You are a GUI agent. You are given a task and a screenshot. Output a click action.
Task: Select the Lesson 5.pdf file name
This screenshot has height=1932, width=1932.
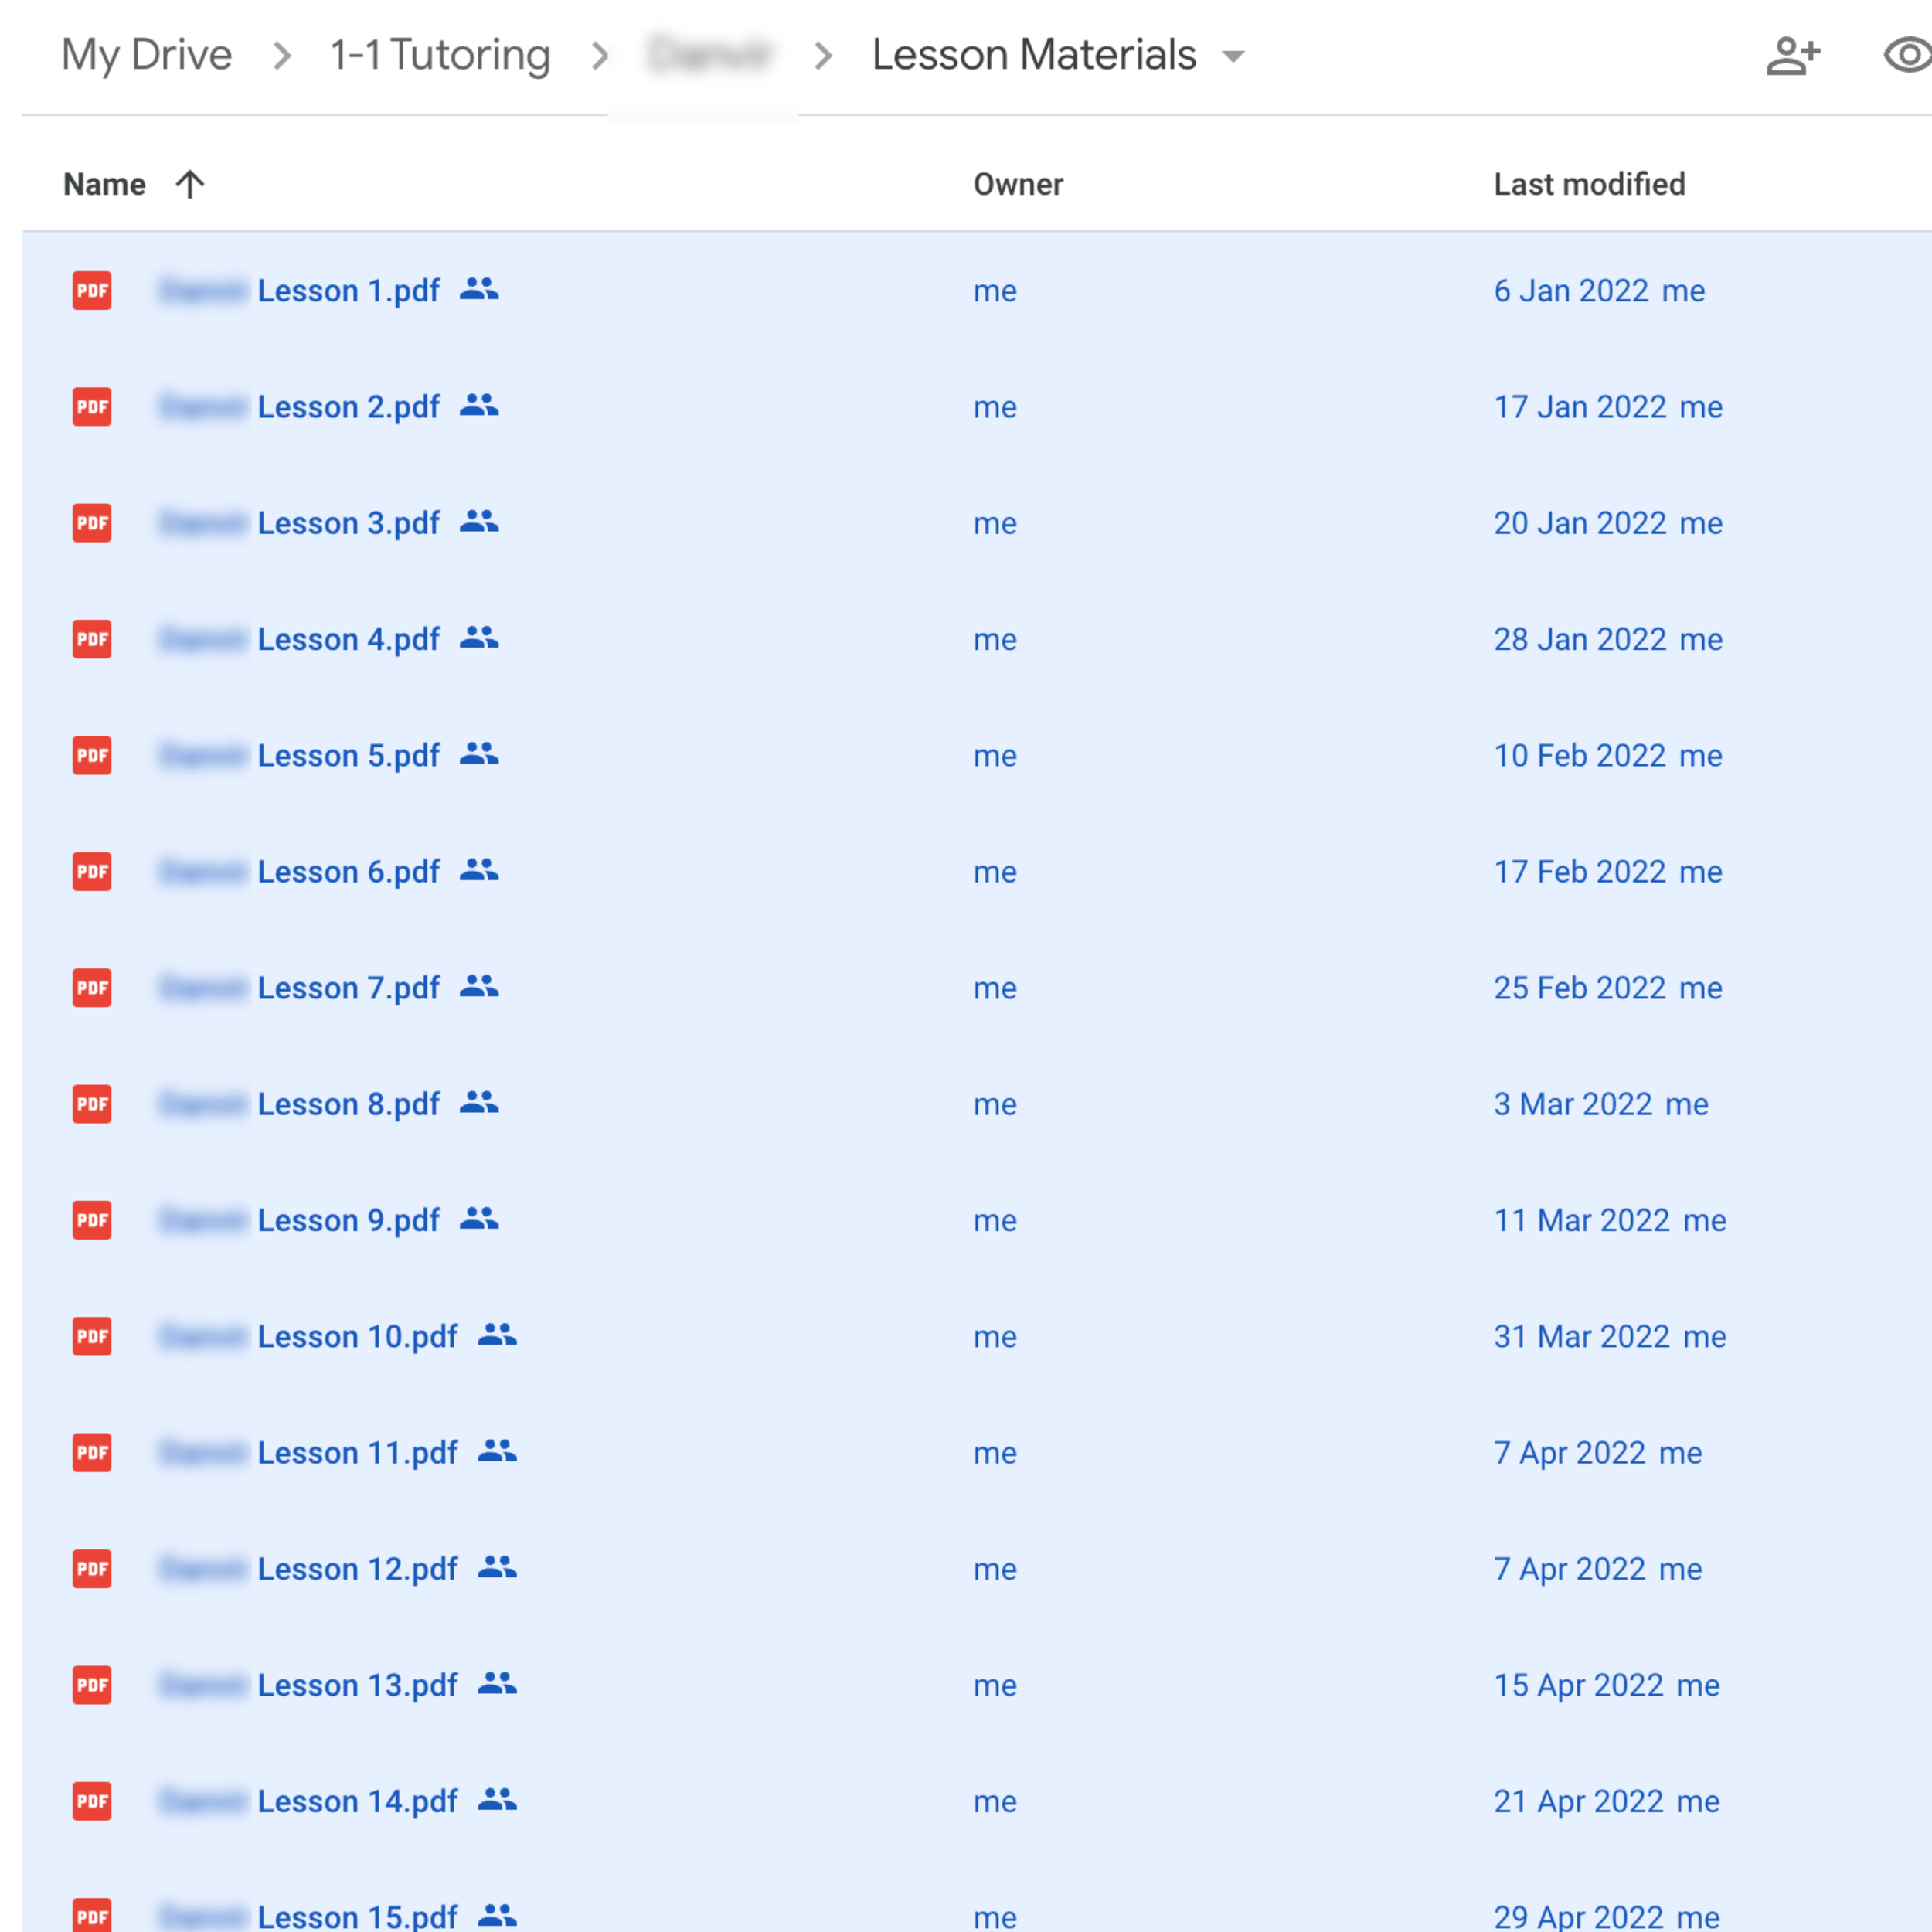click(x=348, y=756)
